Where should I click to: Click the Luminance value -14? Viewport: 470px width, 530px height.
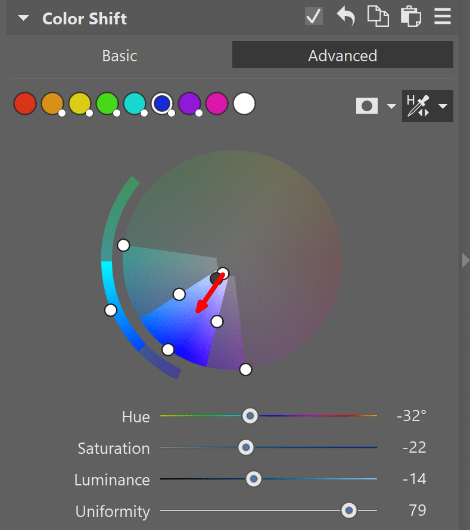[414, 479]
